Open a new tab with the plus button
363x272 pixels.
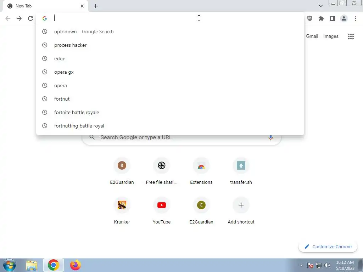tap(96, 6)
